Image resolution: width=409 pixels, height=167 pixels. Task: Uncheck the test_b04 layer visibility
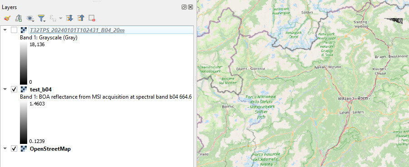tap(14, 89)
